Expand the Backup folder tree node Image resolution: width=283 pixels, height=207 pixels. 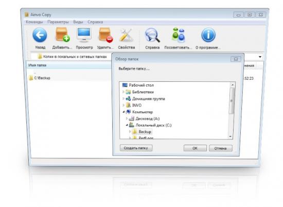coord(130,132)
